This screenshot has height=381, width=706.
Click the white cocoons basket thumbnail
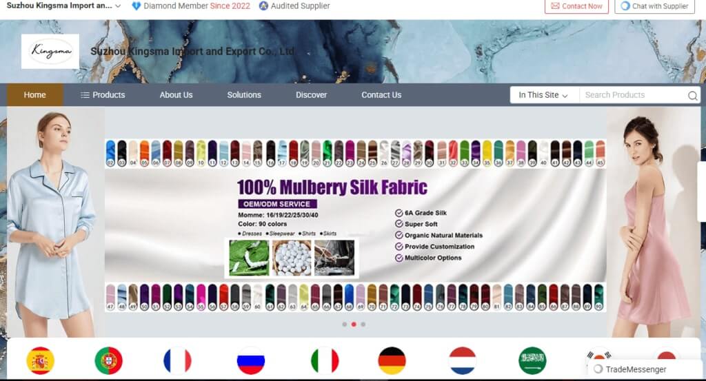(x=292, y=258)
